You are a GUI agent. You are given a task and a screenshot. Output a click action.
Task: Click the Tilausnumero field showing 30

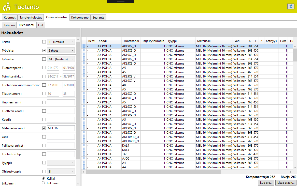tap(53, 94)
